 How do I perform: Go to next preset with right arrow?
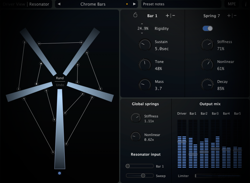click(x=134, y=4)
